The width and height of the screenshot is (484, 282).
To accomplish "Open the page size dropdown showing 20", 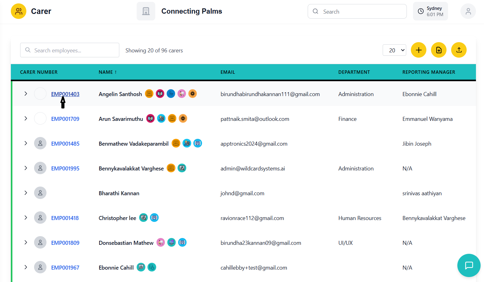I will (x=394, y=50).
